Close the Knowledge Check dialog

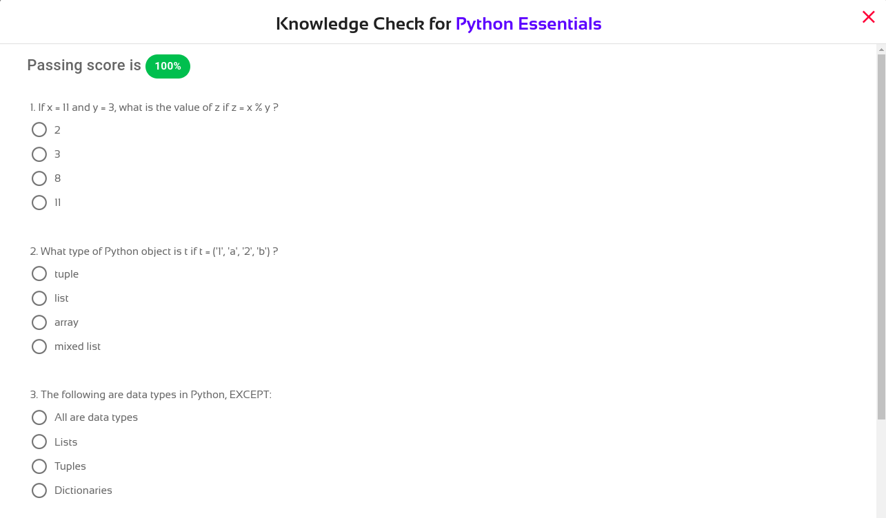pos(868,17)
